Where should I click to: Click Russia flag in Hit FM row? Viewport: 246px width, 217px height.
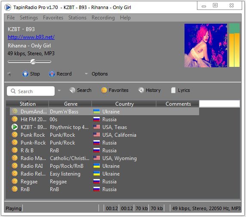click(x=96, y=119)
